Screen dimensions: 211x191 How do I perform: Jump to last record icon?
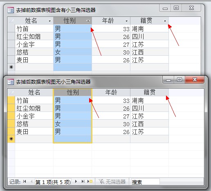(x=83, y=182)
